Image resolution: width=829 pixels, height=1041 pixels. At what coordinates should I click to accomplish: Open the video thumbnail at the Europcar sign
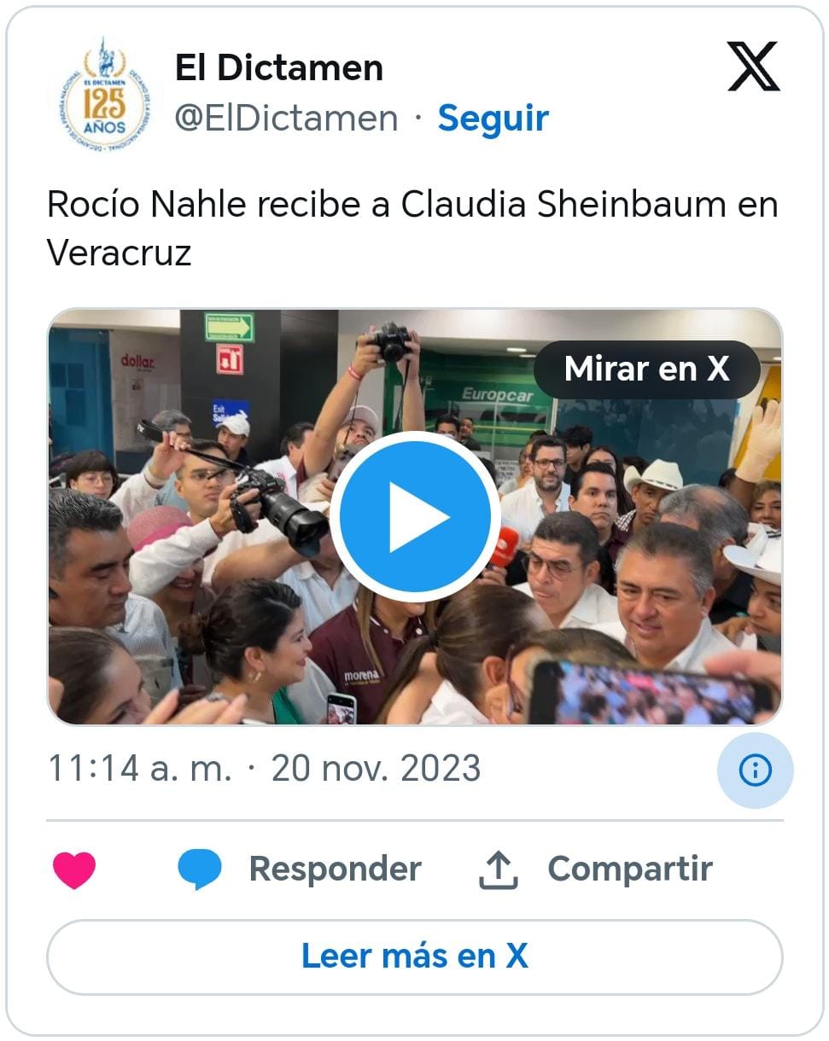[x=498, y=395]
